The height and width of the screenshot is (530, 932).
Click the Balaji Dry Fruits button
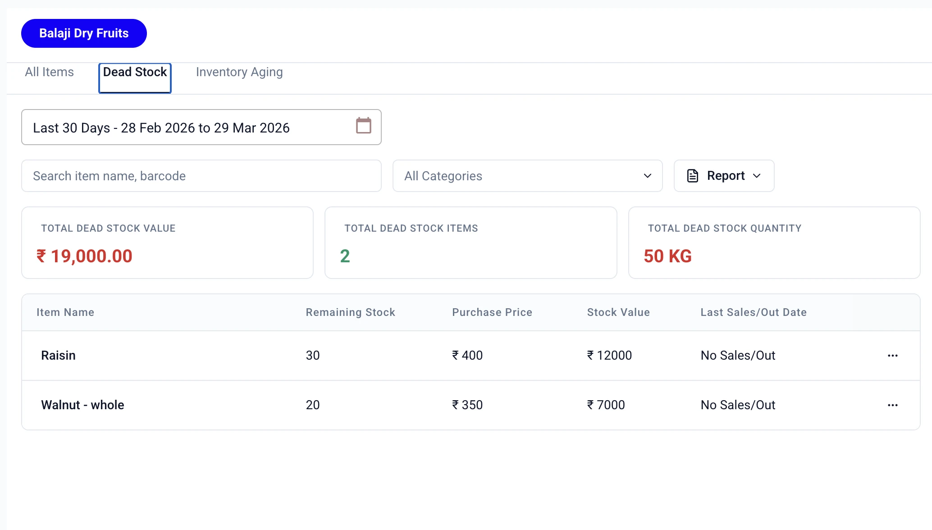coord(84,33)
